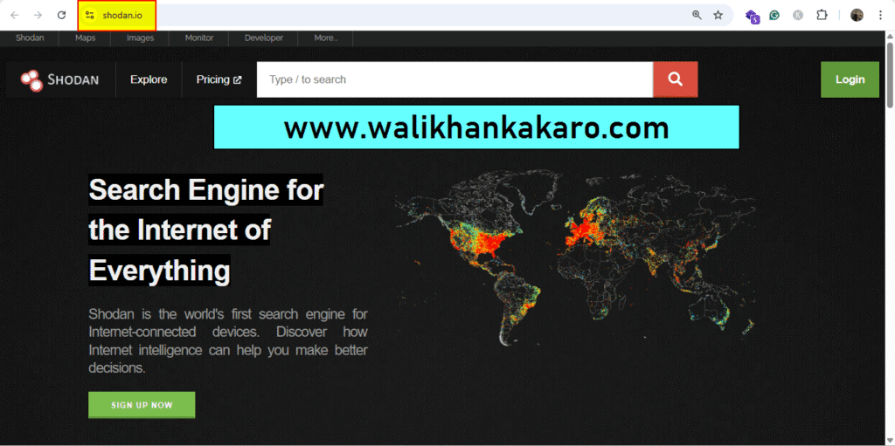Go back with browser back arrow
895x446 pixels.
[15, 16]
